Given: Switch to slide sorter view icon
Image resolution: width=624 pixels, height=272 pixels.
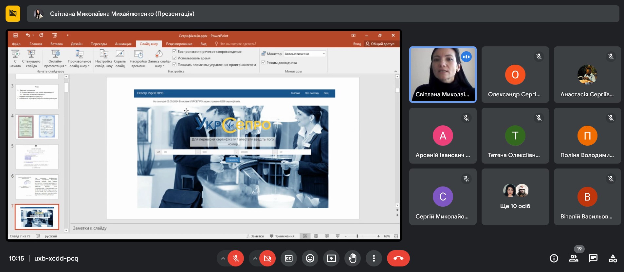Looking at the screenshot, I should (x=316, y=236).
